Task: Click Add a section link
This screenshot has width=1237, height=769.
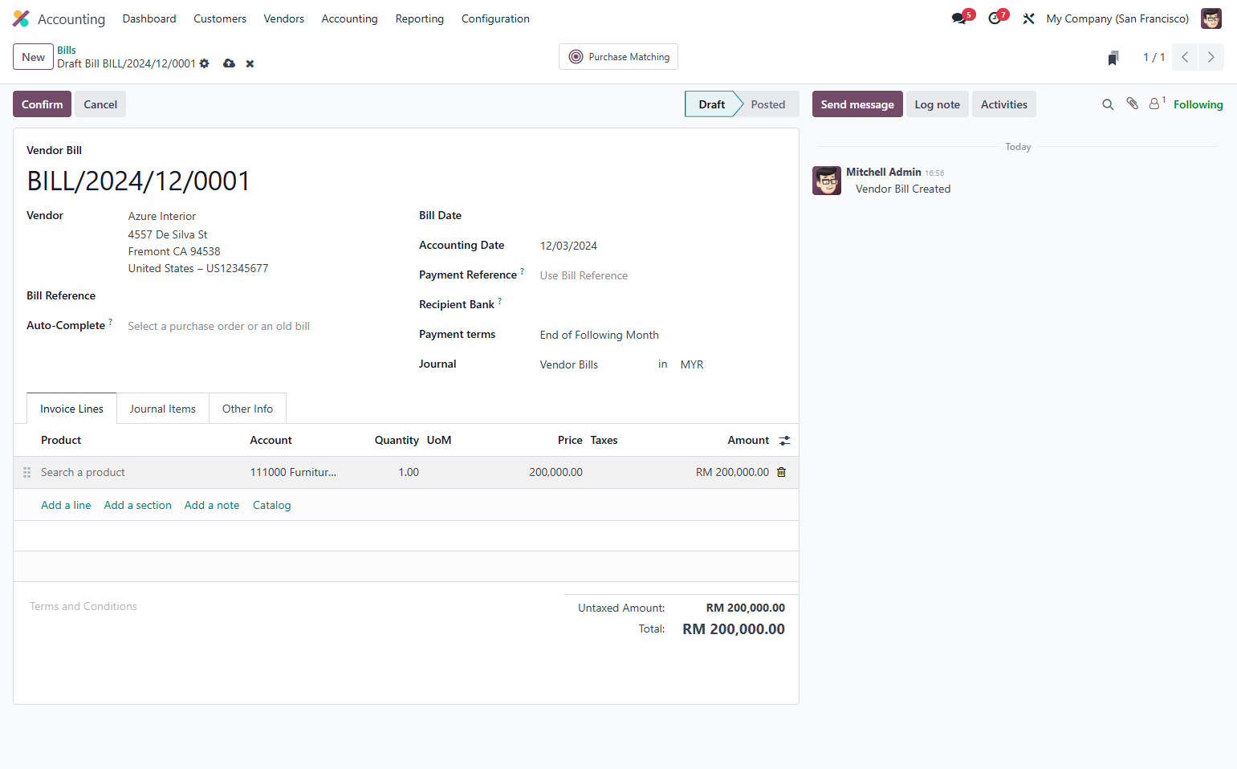Action: point(137,505)
